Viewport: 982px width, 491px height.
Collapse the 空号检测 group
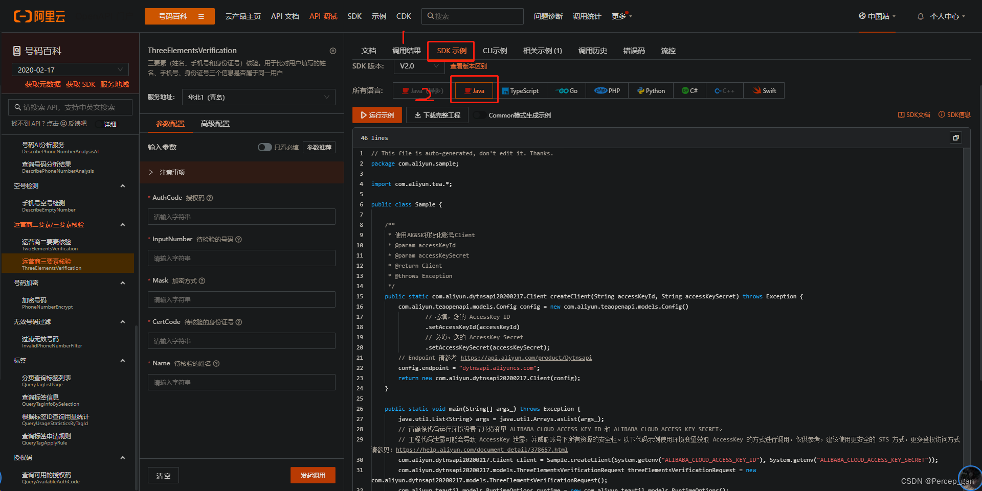tap(123, 186)
